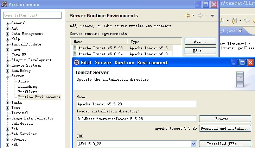Click the Type column header
255x148 pixels.
point(149,42)
